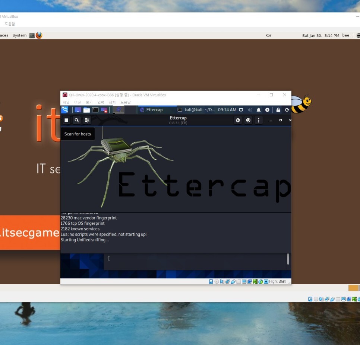Open the notification bell in Kali panel
This screenshot has height=345, width=360.
259,110
